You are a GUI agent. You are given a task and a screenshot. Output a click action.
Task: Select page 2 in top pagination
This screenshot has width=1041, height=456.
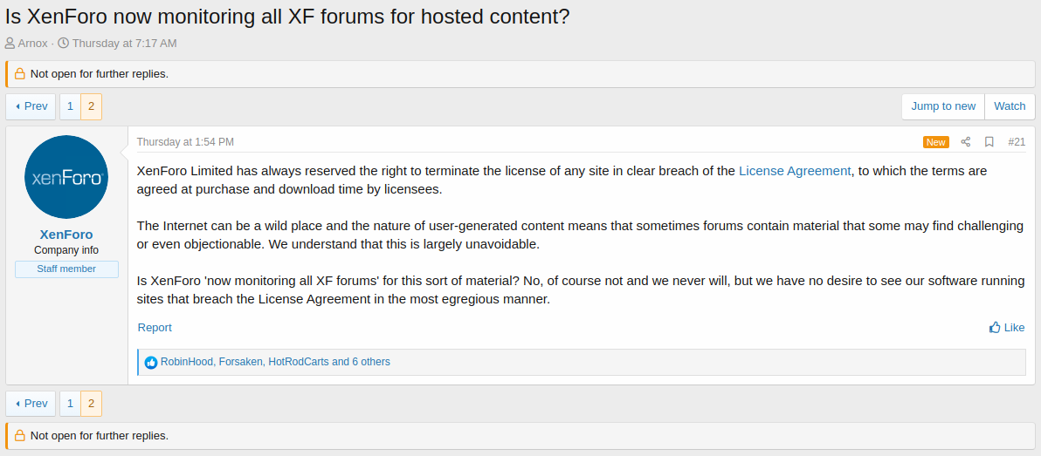[91, 106]
